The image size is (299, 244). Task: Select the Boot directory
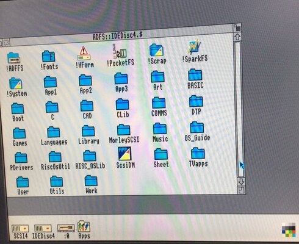(x=18, y=108)
